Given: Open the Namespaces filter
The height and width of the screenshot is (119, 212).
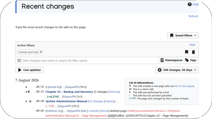Looking at the screenshot, I should coord(171,60).
